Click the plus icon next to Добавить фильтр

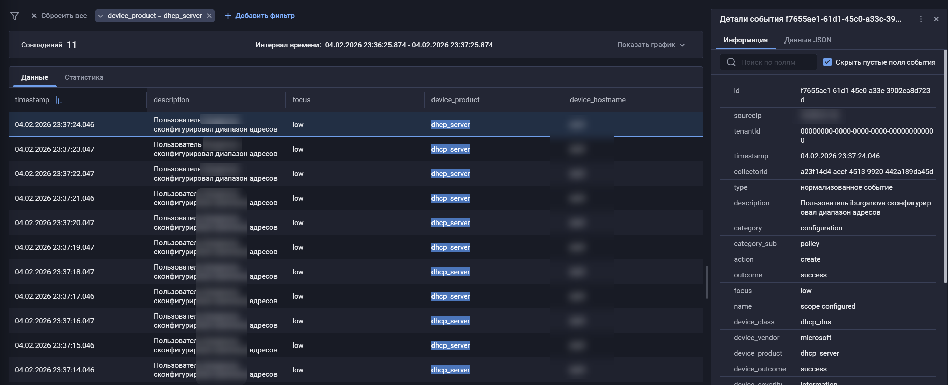click(x=227, y=16)
